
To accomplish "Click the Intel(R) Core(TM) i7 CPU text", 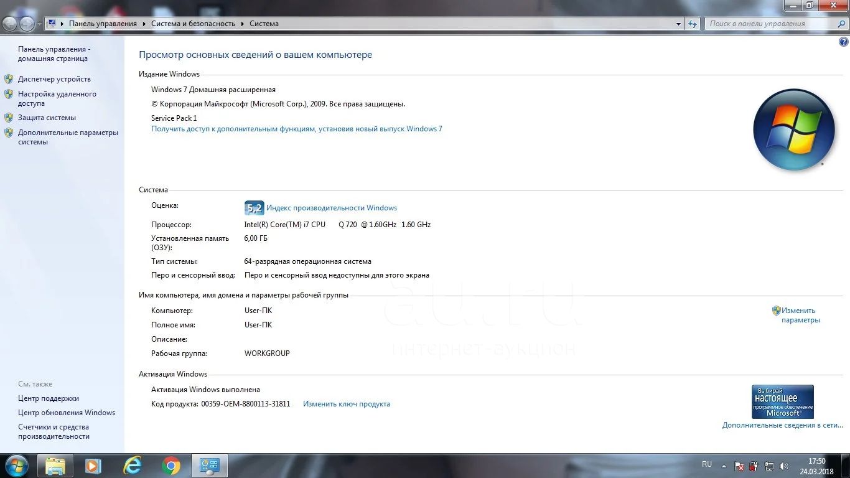I will pyautogui.click(x=285, y=225).
